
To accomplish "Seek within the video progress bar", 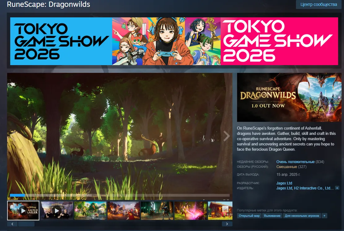I will click(120, 195).
